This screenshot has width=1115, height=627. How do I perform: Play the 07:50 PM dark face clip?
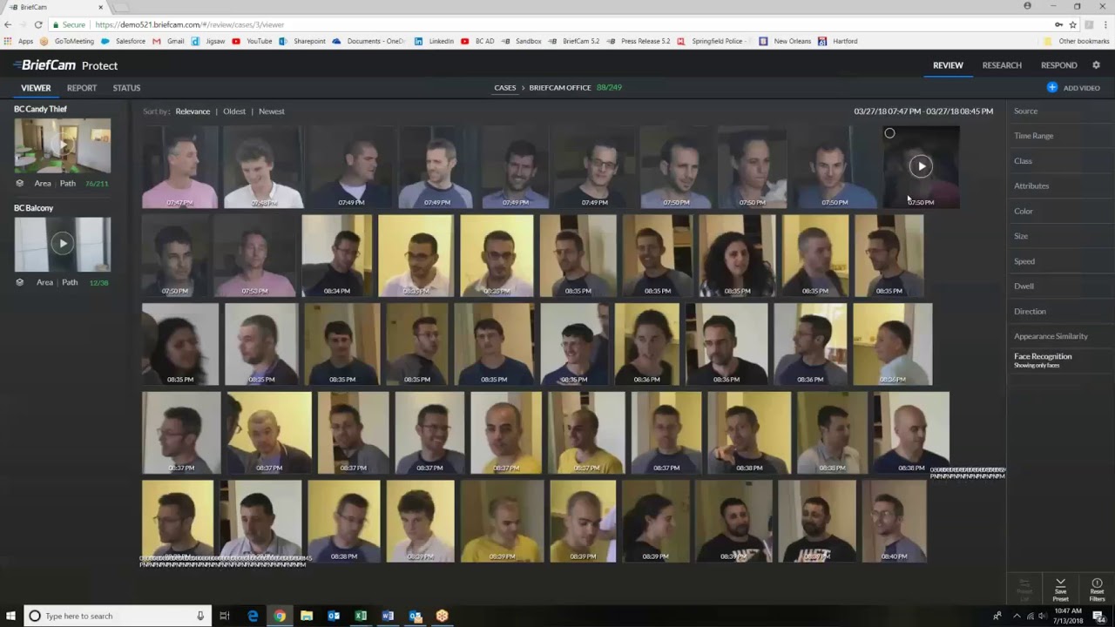click(921, 166)
